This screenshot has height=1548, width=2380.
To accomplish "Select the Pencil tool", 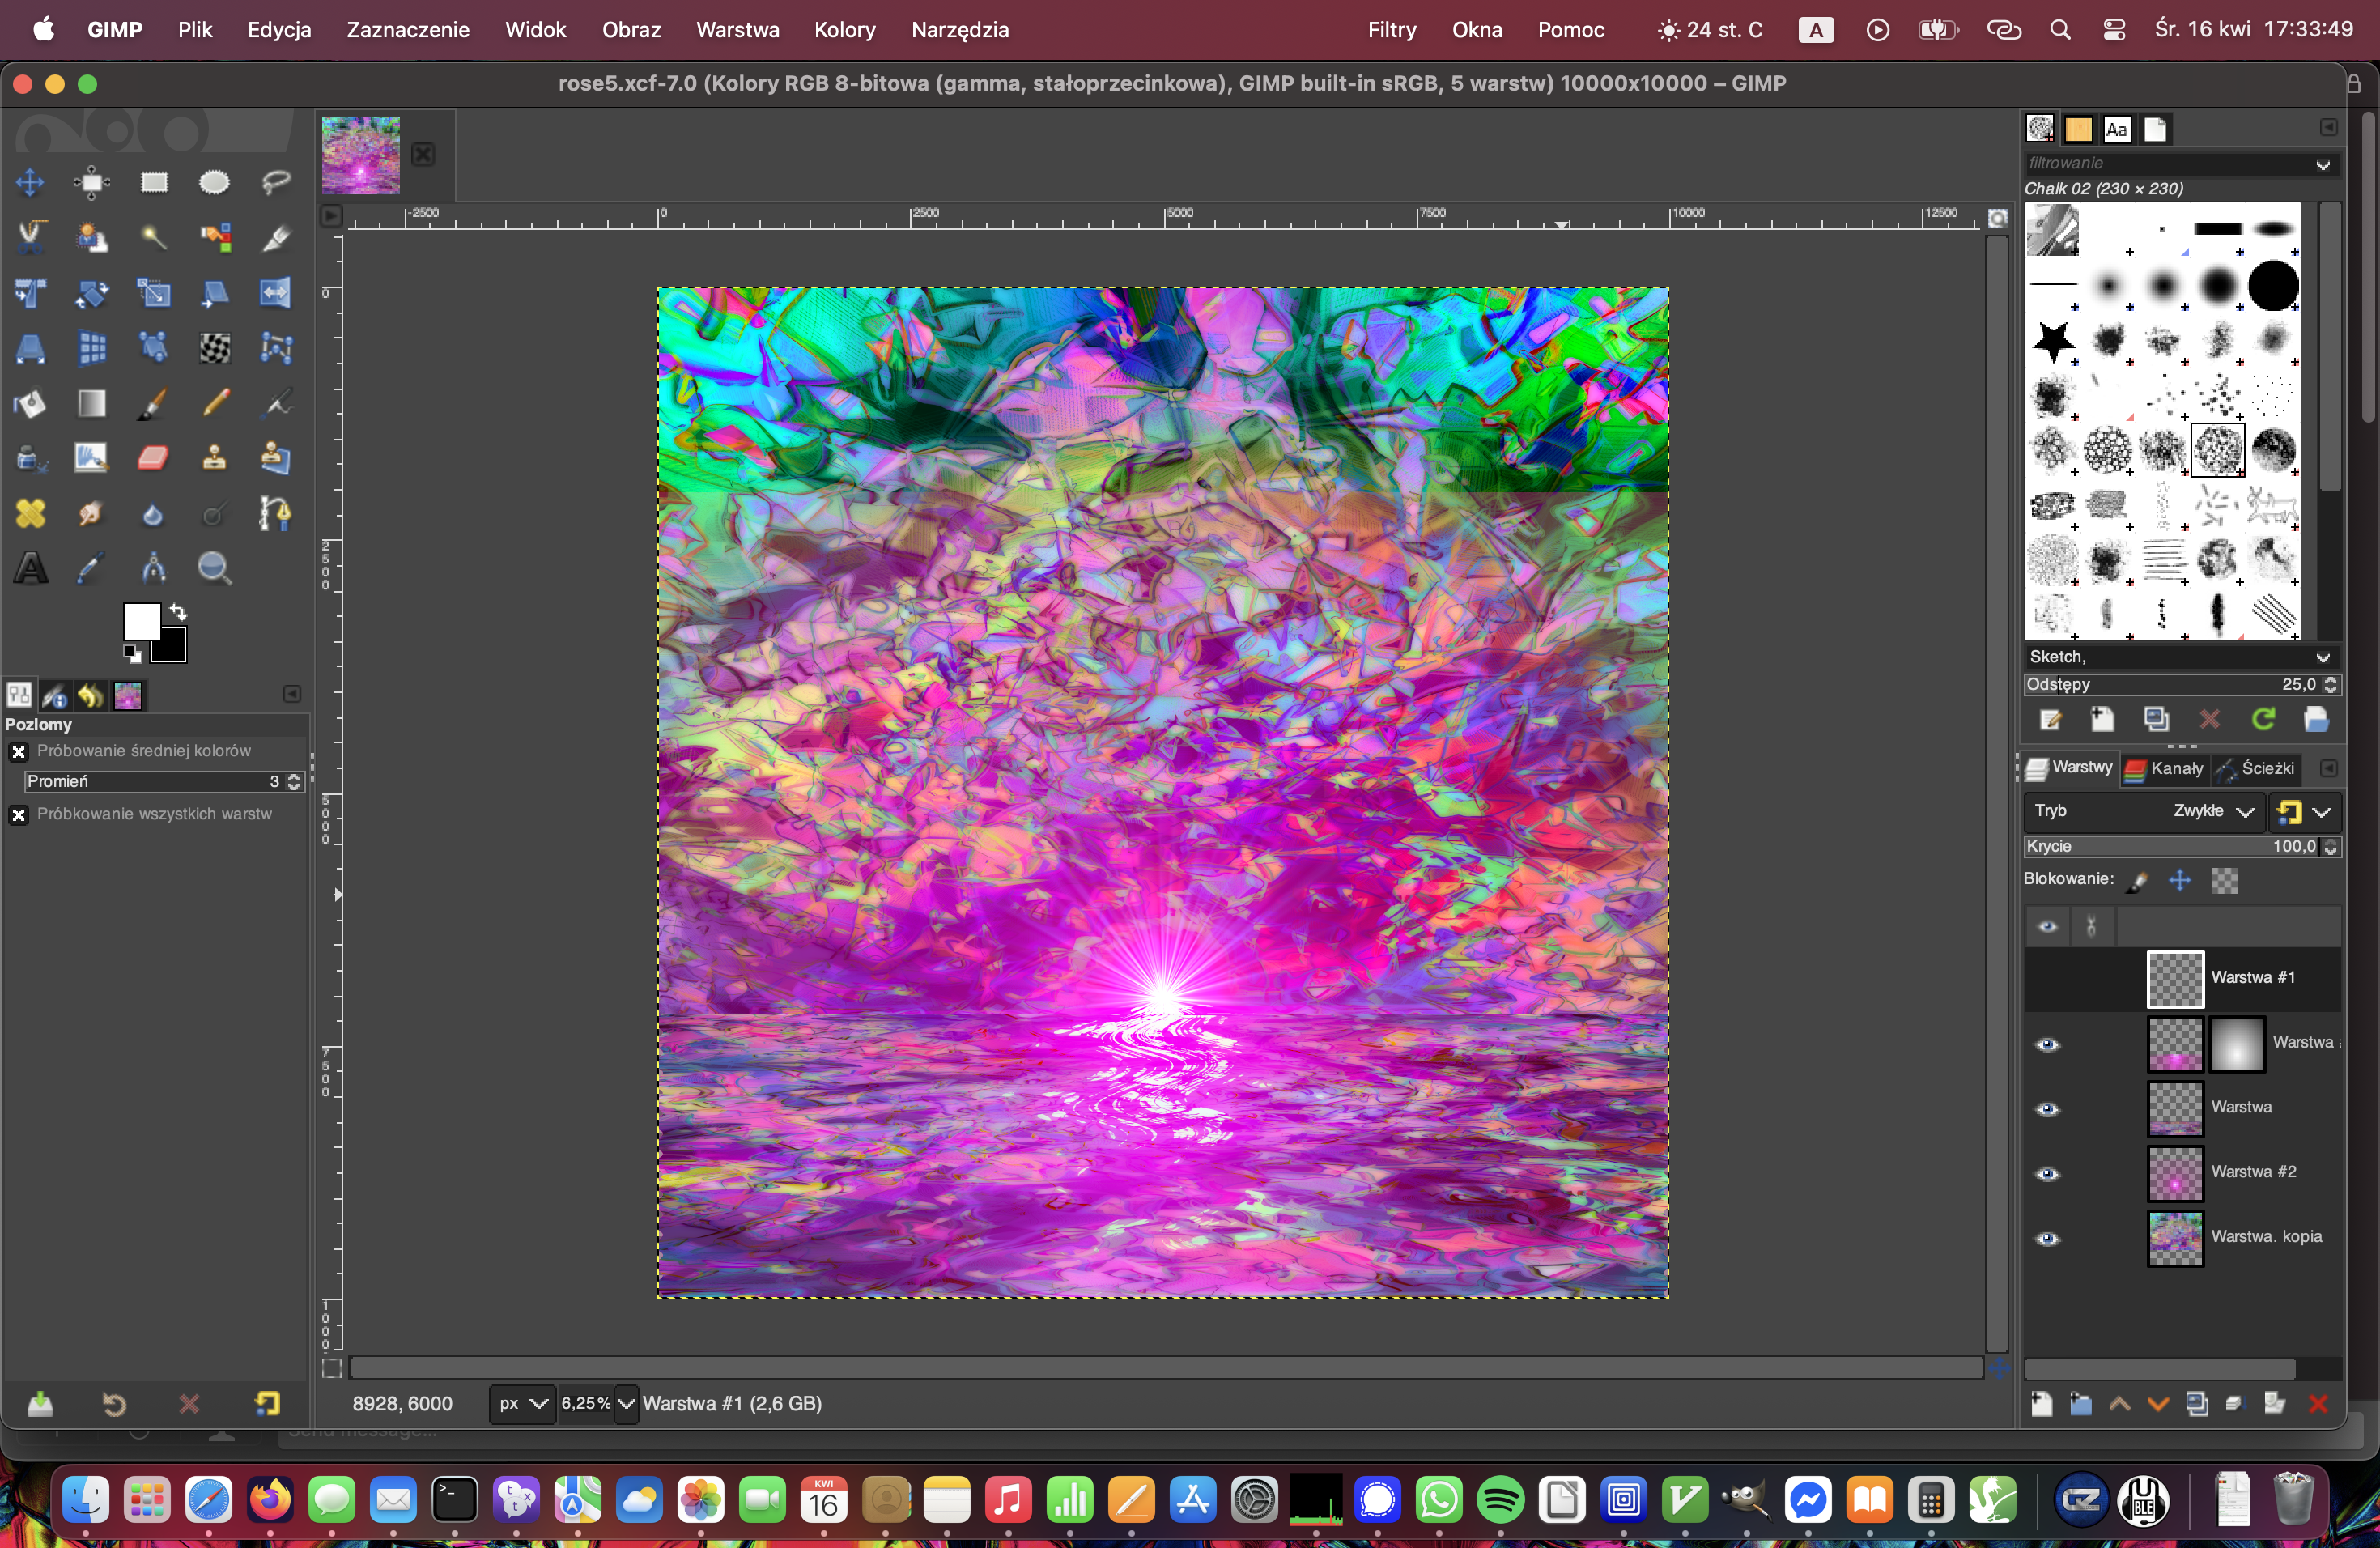I will tap(215, 403).
